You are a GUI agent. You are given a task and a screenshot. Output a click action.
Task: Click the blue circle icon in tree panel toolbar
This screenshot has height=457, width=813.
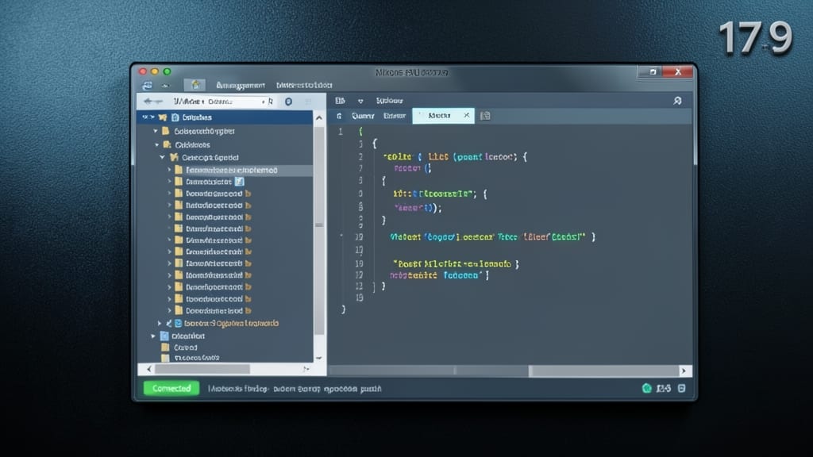[x=289, y=102]
